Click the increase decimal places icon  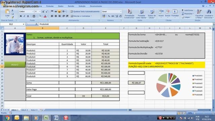tap(117, 16)
